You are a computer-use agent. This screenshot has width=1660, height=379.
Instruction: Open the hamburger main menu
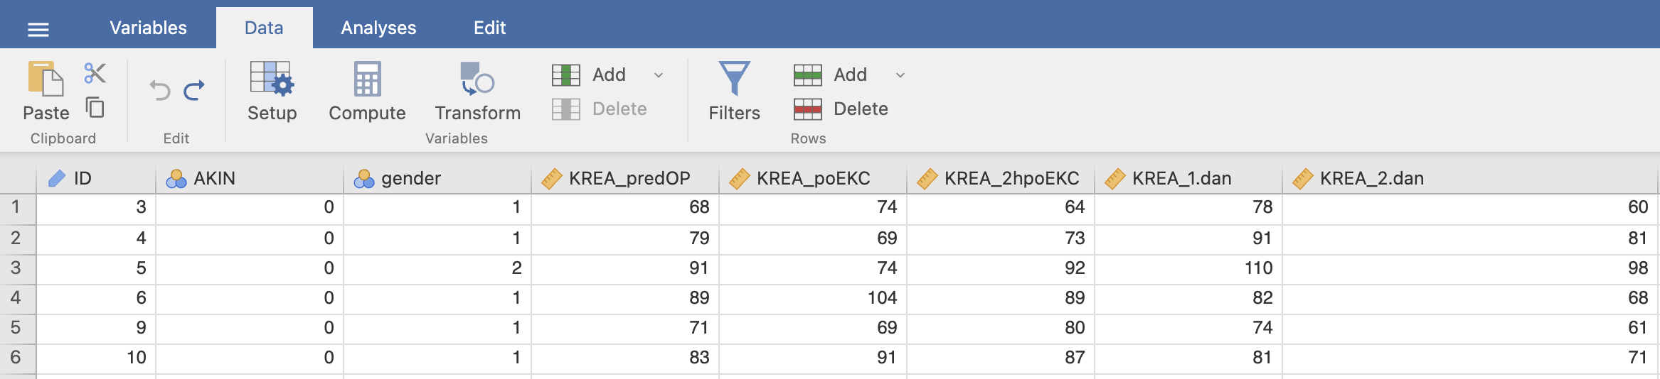(38, 29)
